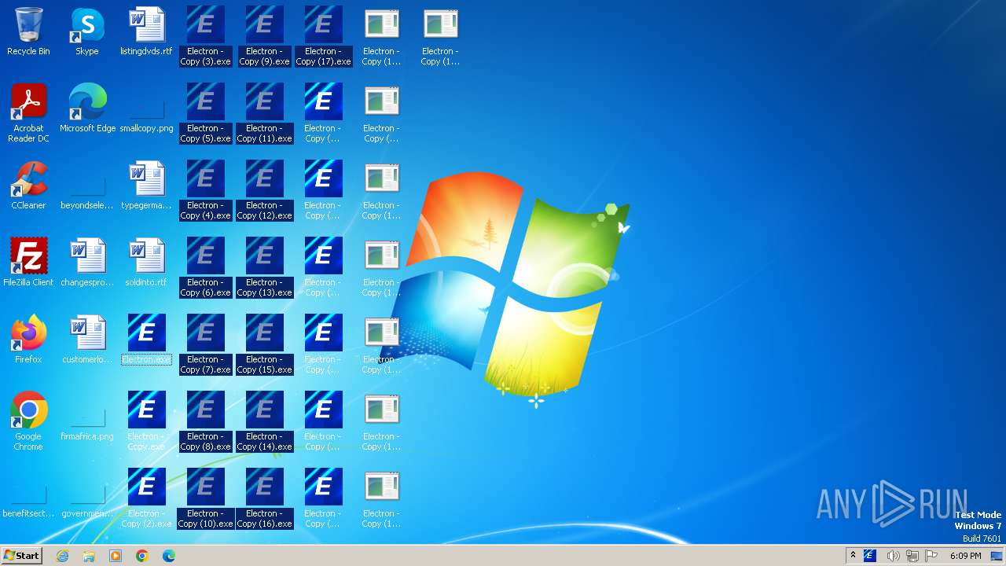Select the changespro... Word document icon

(87, 263)
